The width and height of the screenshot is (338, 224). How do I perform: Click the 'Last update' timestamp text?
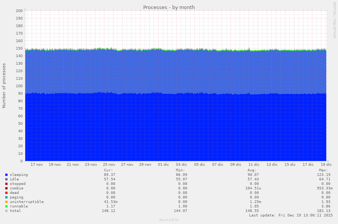pyautogui.click(x=291, y=215)
